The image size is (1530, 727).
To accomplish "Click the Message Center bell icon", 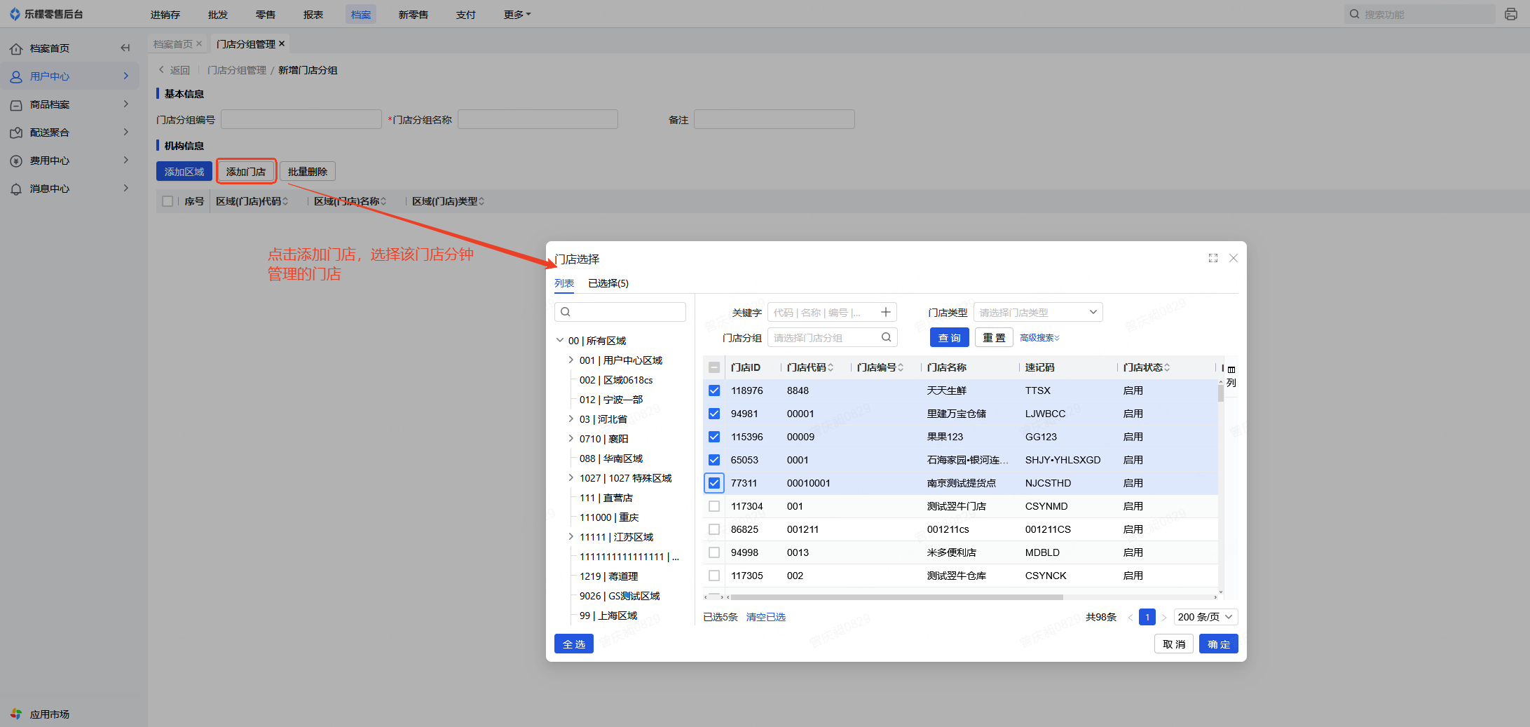I will tap(16, 189).
